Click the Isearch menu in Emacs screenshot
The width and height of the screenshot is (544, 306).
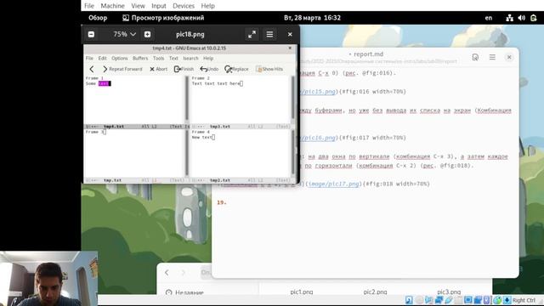190,59
